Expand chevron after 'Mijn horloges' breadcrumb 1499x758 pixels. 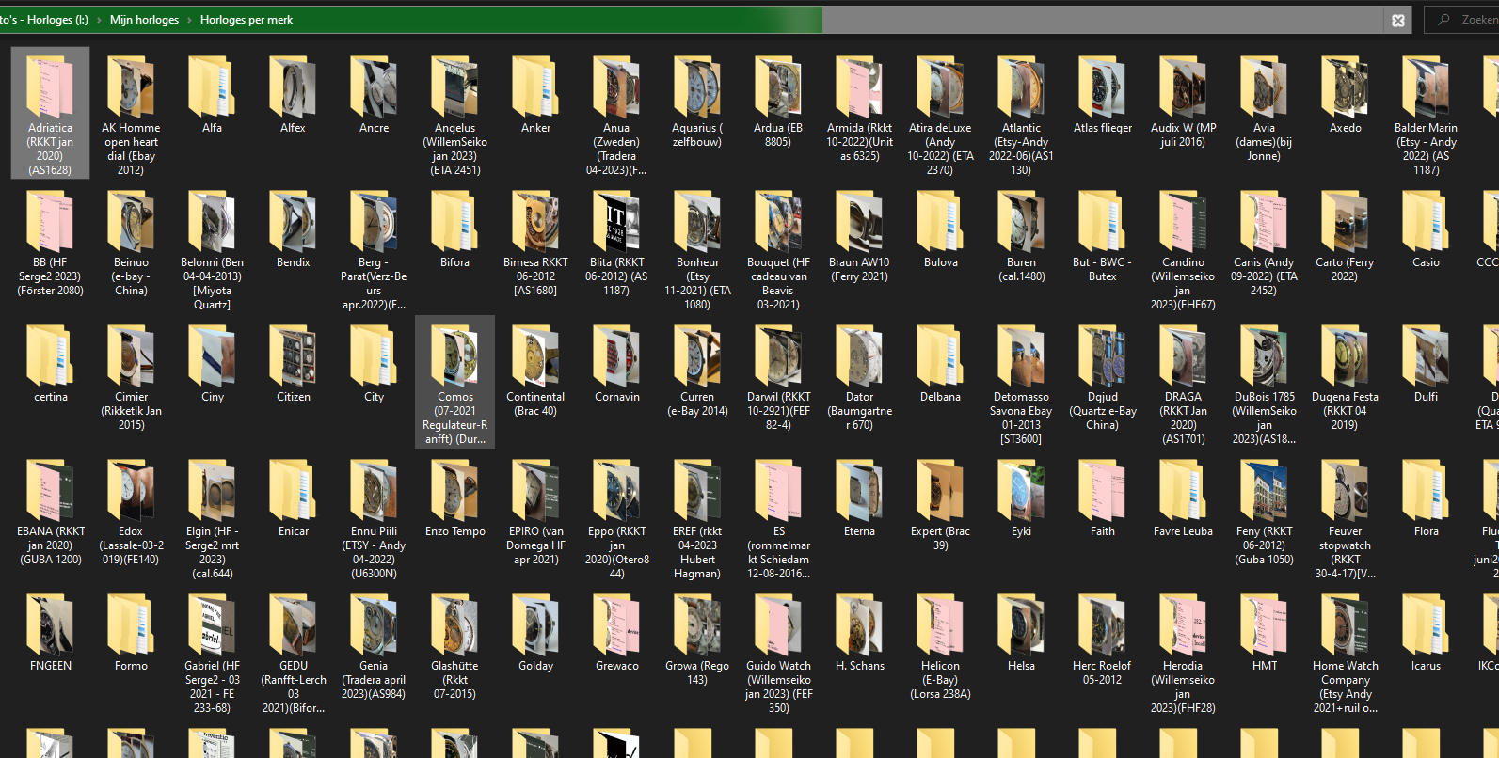click(189, 20)
